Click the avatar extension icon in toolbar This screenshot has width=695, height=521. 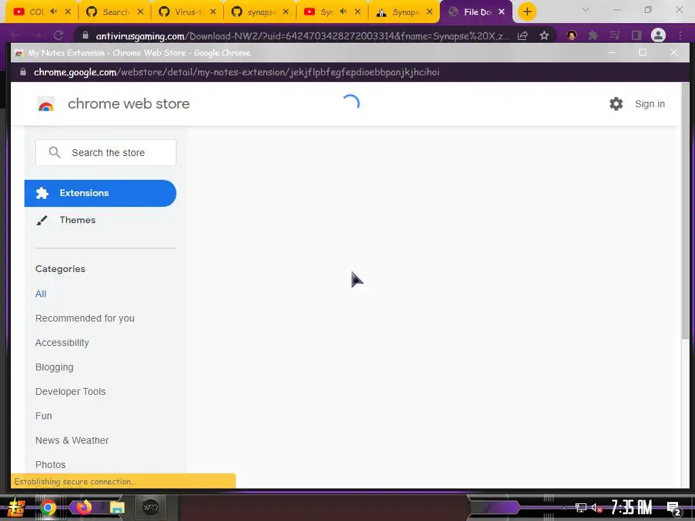point(571,35)
